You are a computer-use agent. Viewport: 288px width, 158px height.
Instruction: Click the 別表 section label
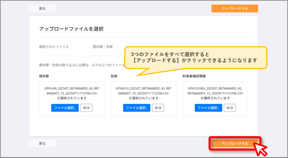(114, 76)
